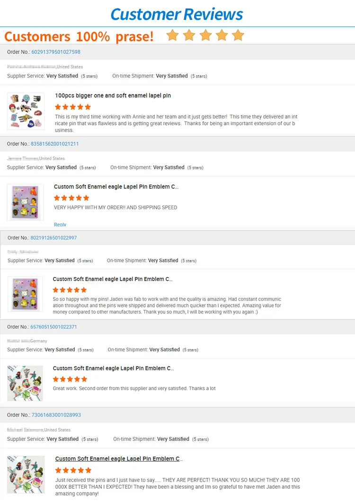Open the product title above "VERY HAPPY WITH MY ORDER"
This screenshot has height=502, width=355.
(x=116, y=187)
